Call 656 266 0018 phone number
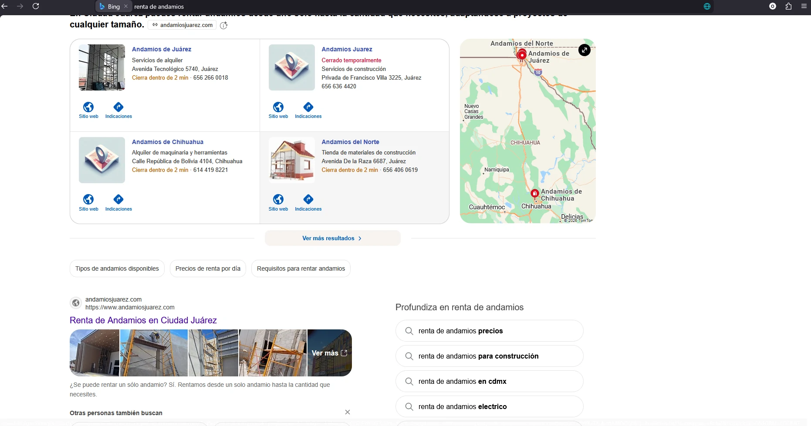Image resolution: width=811 pixels, height=426 pixels. point(210,77)
